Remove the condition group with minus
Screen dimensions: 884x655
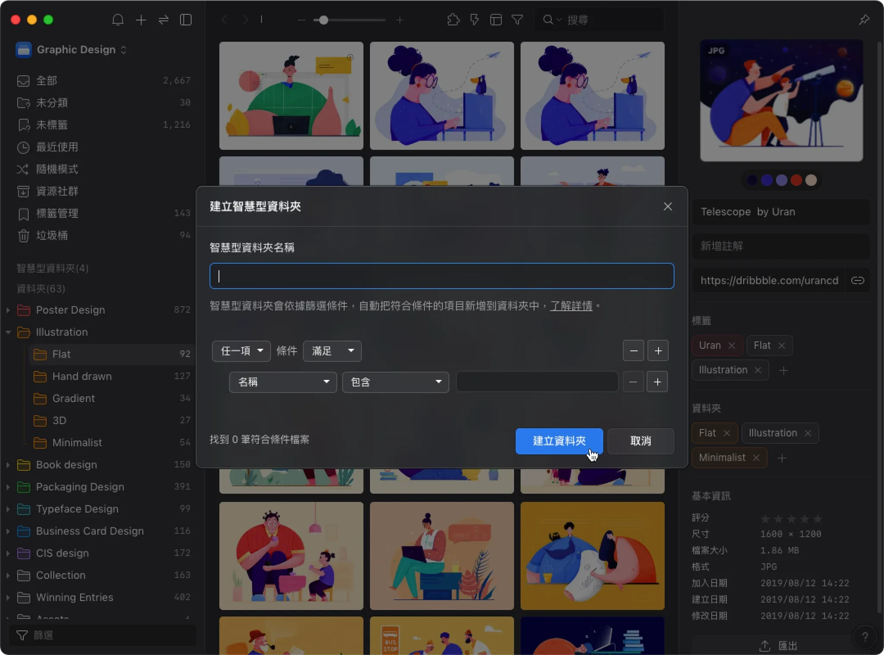point(634,351)
